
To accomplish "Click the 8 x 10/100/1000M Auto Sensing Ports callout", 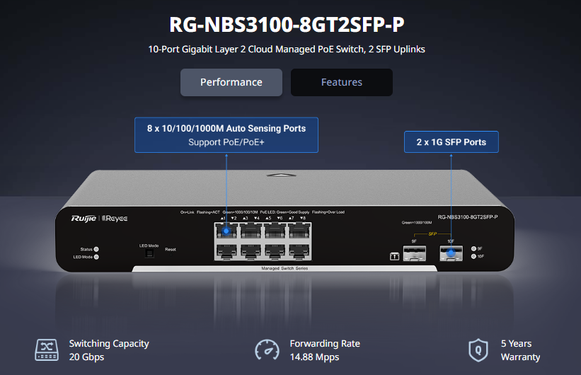I will [226, 135].
